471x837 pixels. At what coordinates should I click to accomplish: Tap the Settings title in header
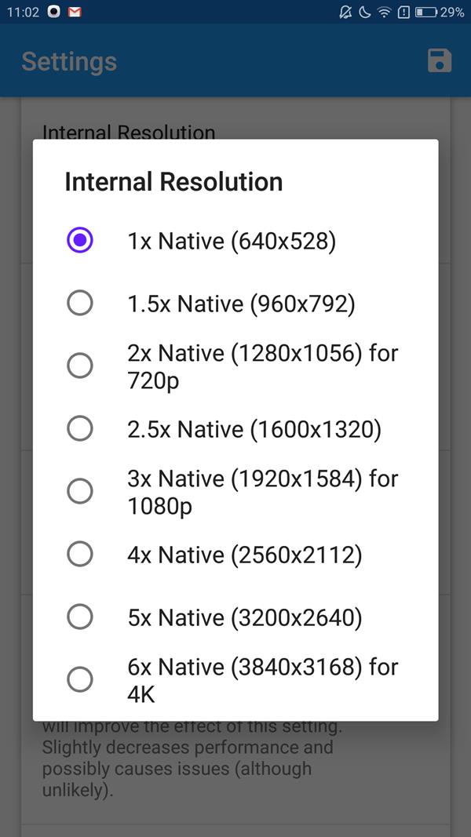point(69,61)
